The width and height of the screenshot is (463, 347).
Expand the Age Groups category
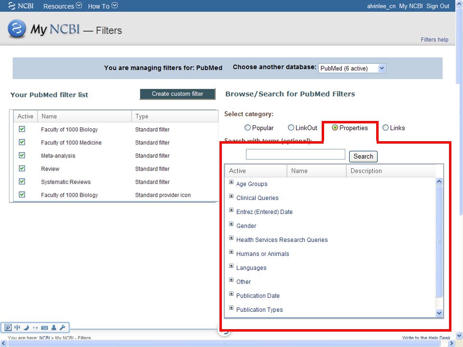click(x=231, y=182)
